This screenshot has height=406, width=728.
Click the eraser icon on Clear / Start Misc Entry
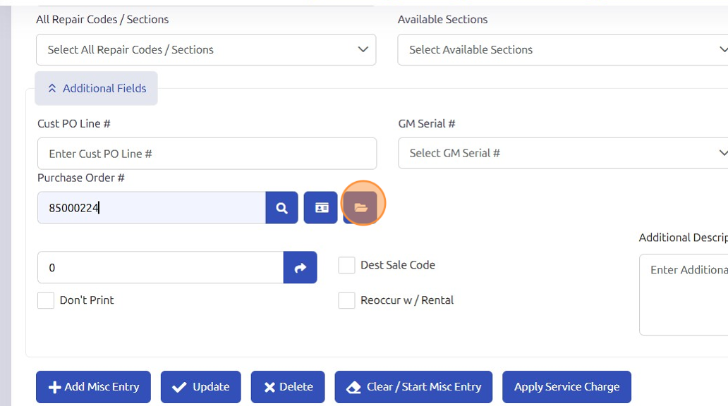[353, 387]
